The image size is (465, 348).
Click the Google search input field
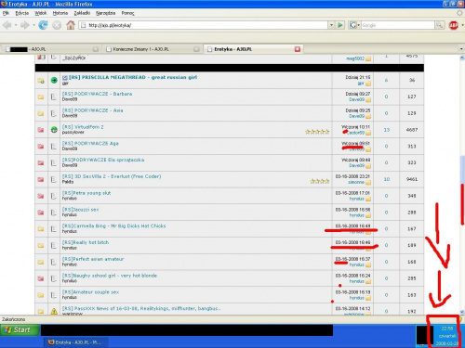397,25
